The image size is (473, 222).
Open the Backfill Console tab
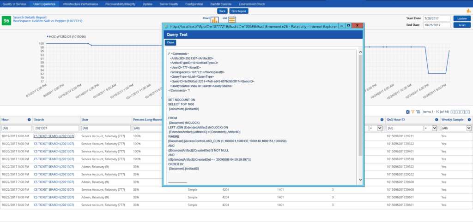(x=221, y=4)
